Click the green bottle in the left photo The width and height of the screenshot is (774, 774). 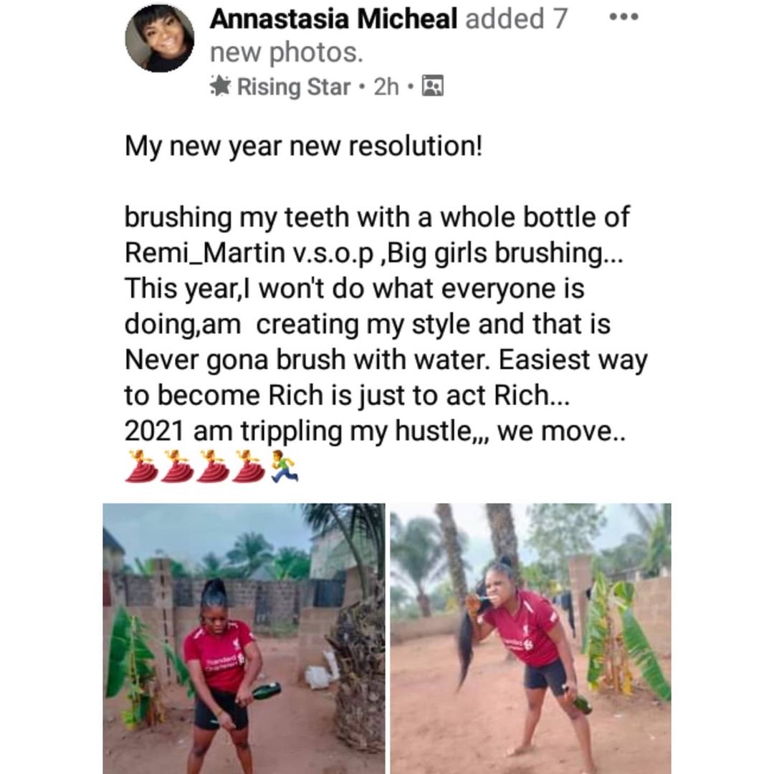coord(265,692)
